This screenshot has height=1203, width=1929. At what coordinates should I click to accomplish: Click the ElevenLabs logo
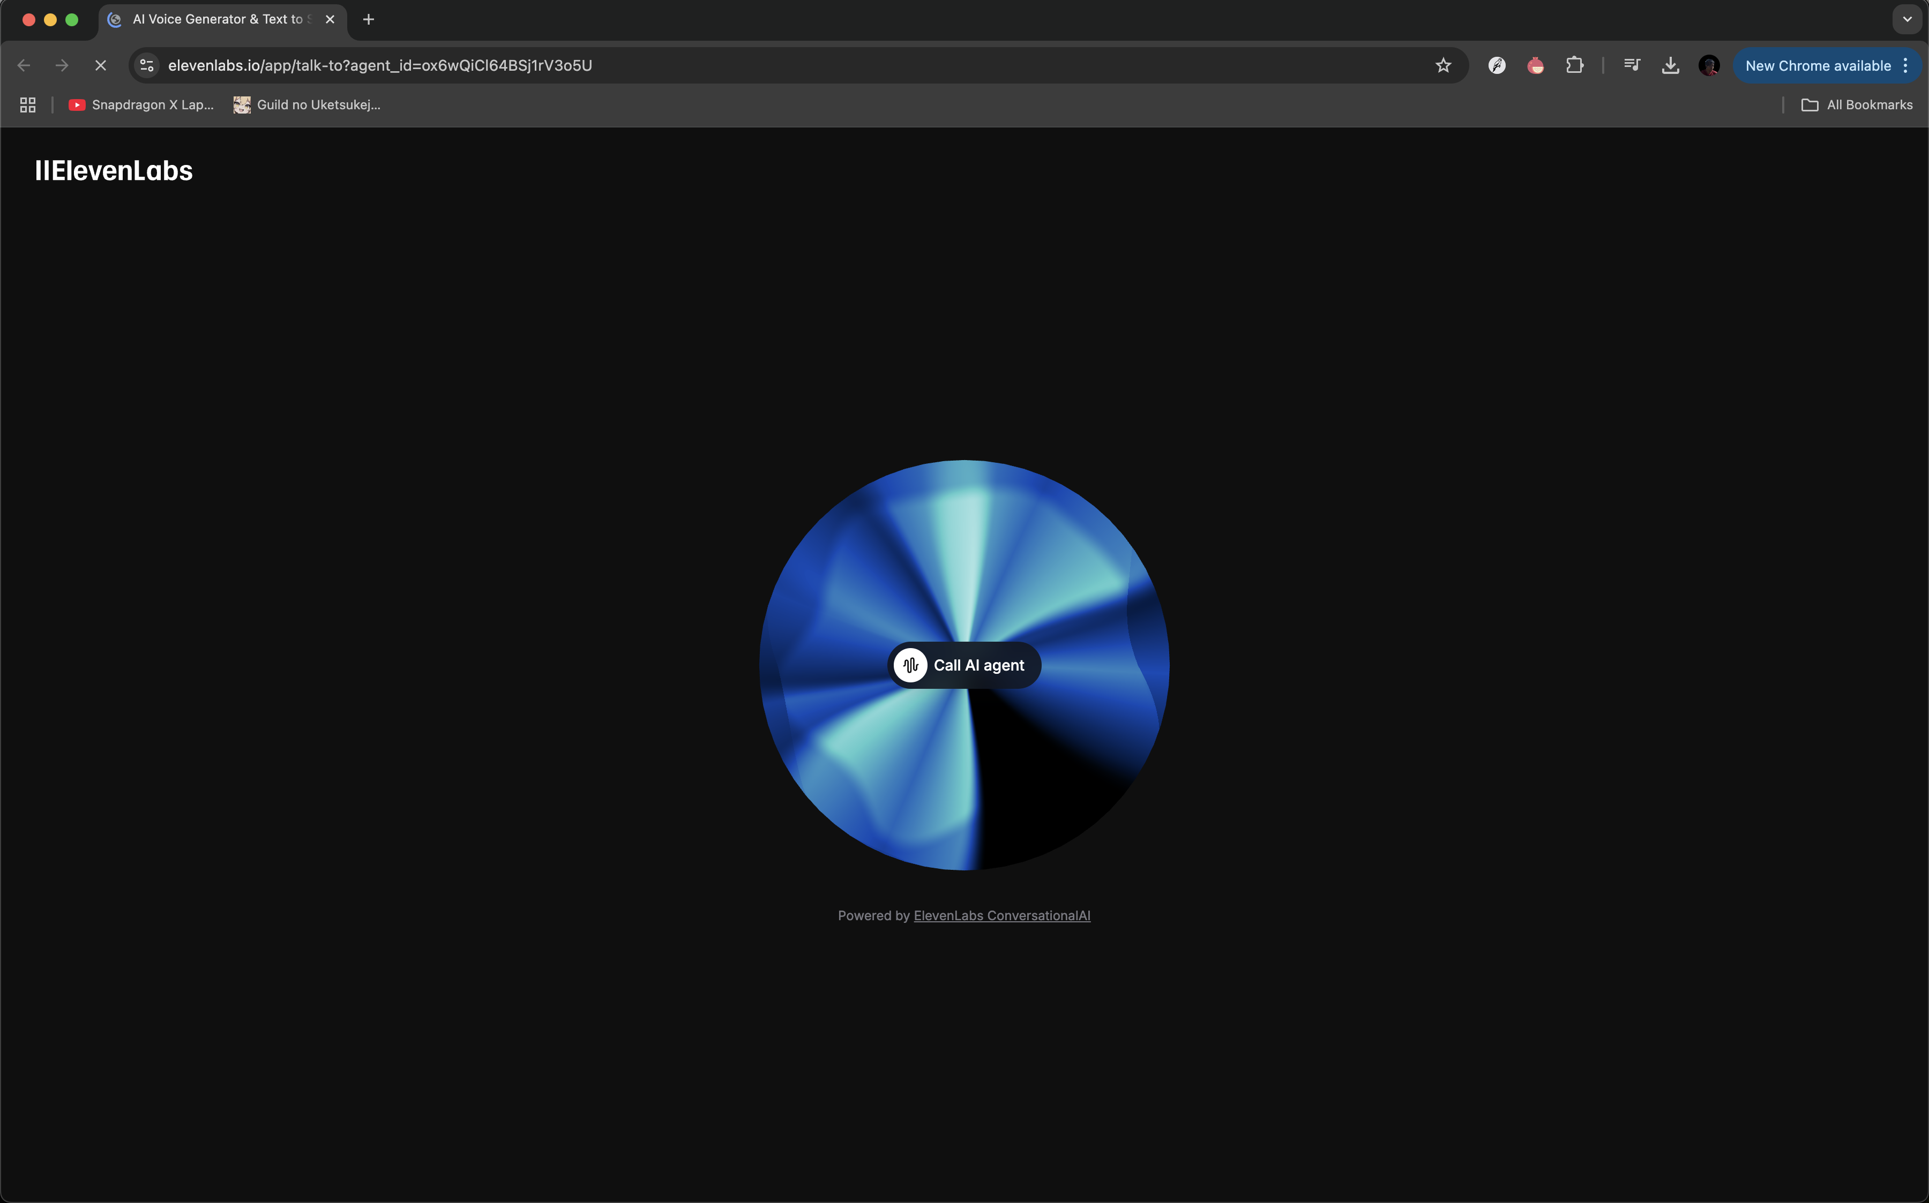(114, 170)
